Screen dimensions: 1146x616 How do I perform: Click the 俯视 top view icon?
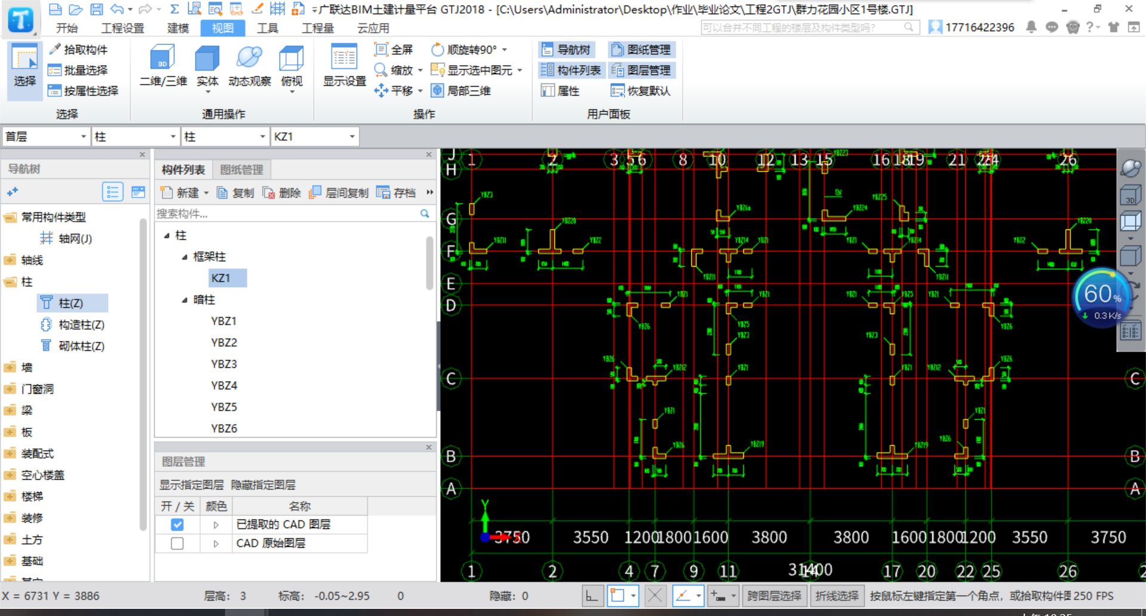(x=291, y=66)
